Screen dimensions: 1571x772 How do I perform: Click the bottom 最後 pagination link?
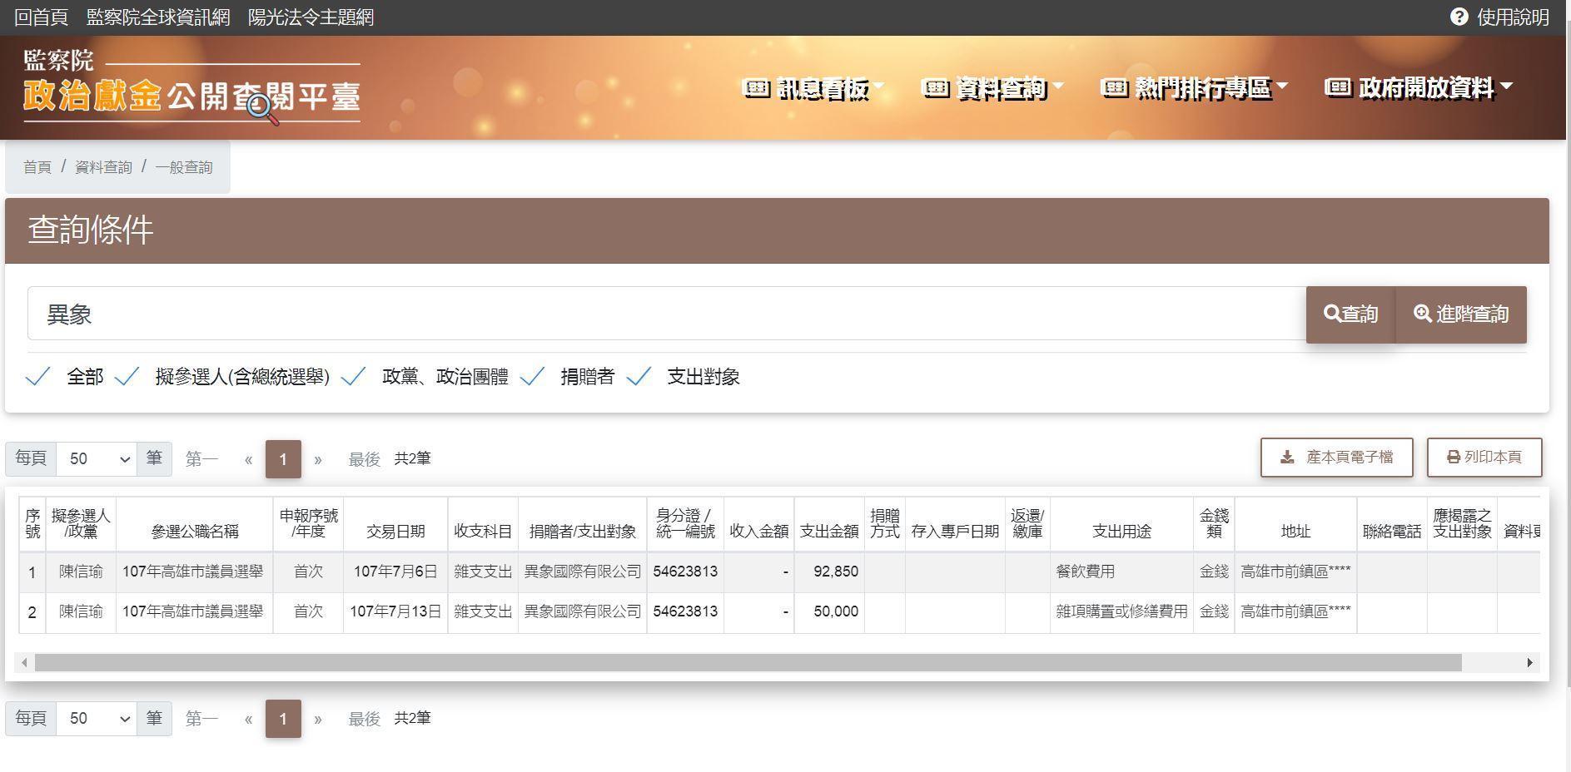(x=364, y=719)
